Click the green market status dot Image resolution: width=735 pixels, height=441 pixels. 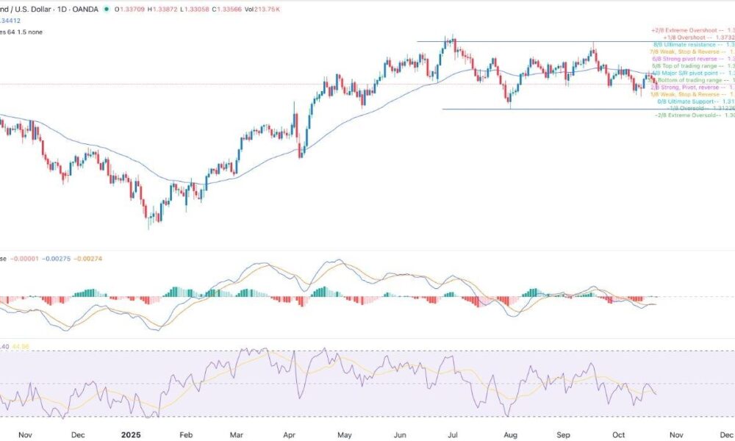108,10
